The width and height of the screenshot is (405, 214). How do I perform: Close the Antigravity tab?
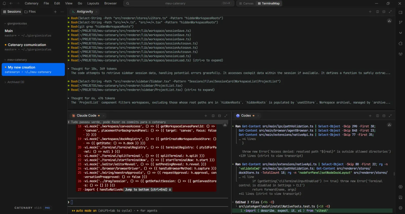point(96,12)
